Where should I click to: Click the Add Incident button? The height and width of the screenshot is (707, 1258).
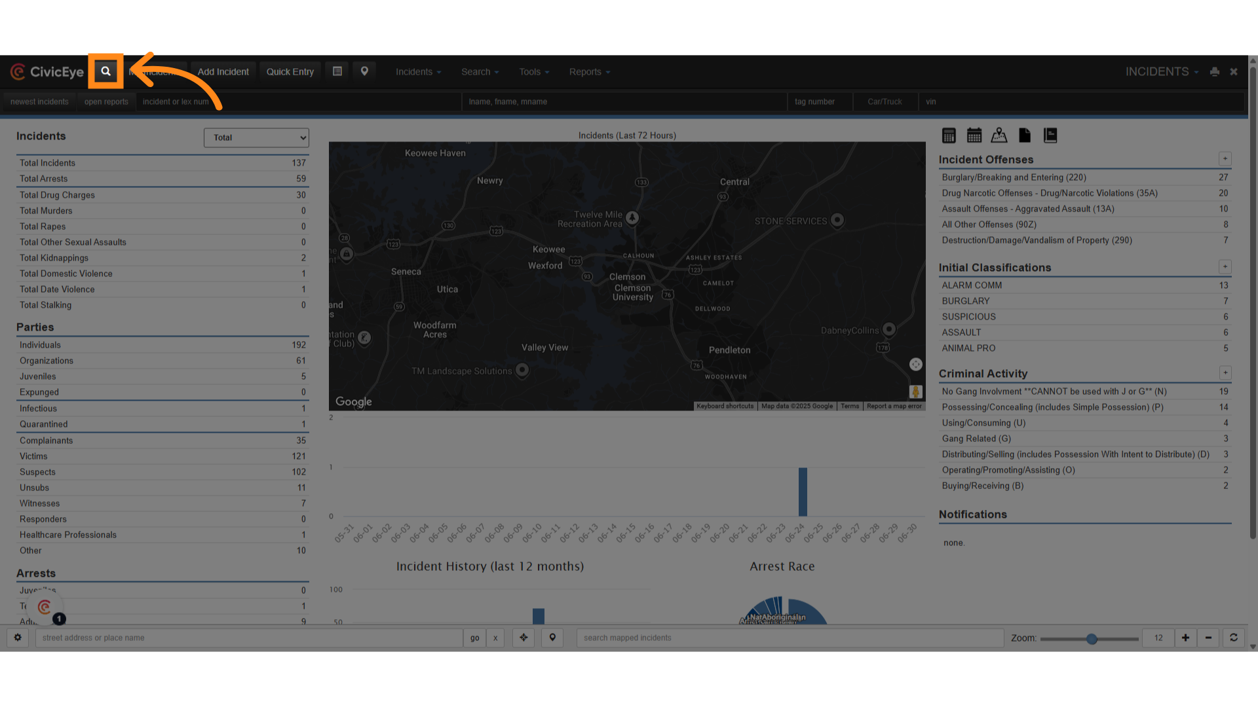coord(223,72)
